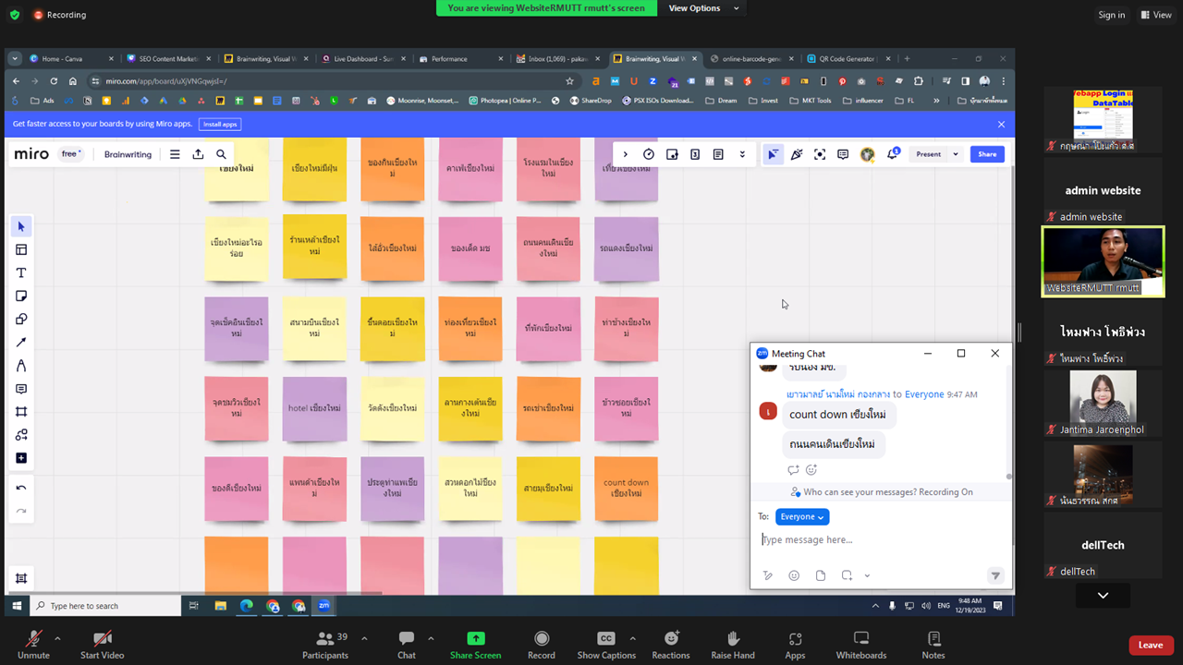Open Miro notifications bell
The height and width of the screenshot is (665, 1183).
[x=893, y=154]
